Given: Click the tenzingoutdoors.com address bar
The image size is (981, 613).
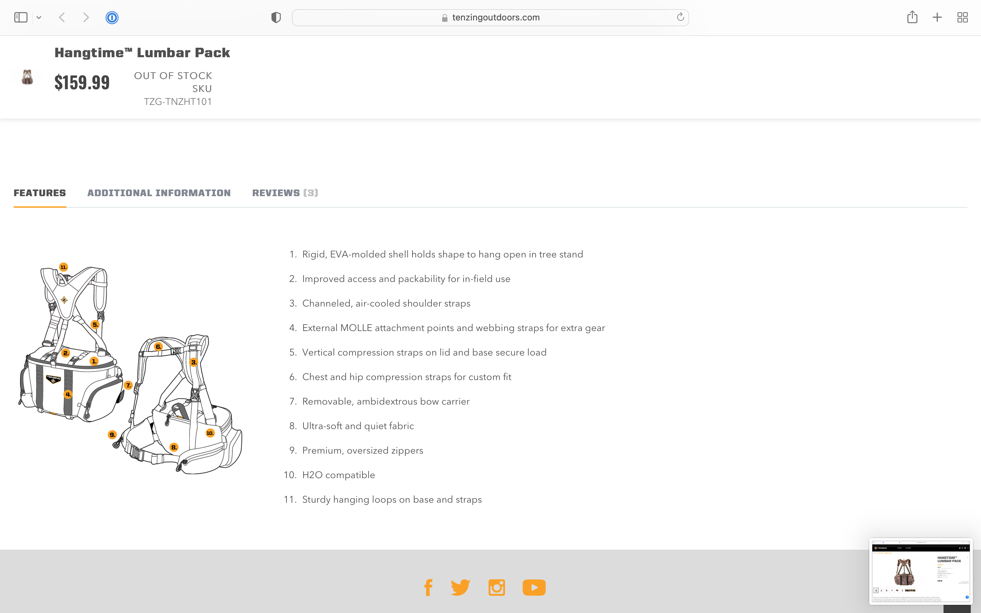Looking at the screenshot, I should (490, 17).
